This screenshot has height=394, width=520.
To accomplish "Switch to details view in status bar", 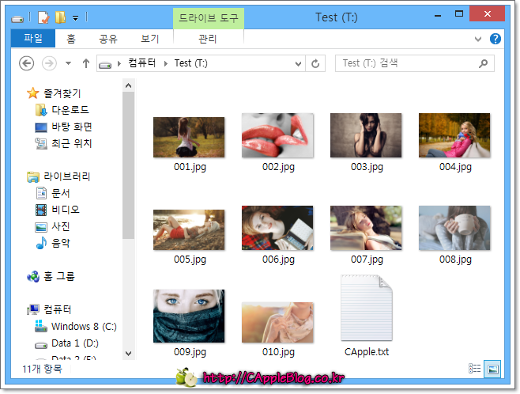I will 475,369.
